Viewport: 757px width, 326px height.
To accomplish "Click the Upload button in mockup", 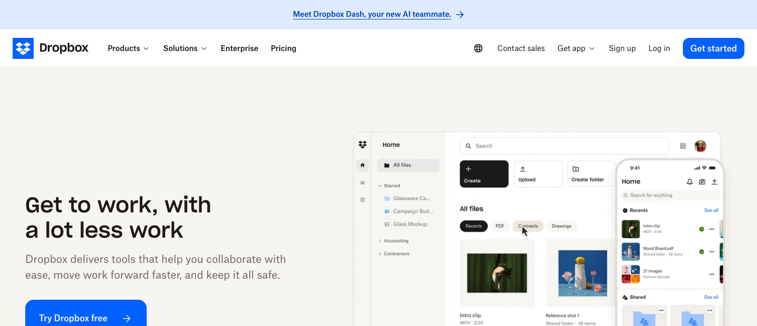I will pos(538,174).
